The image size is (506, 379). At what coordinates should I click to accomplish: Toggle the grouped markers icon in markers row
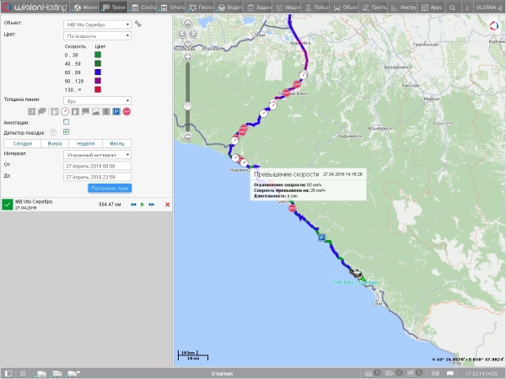42,111
